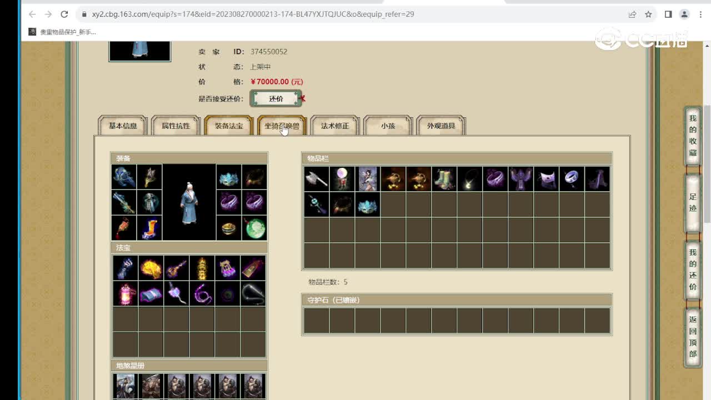711x400 pixels.
Task: Click the blue armor in the 装备 panel
Action: coord(149,202)
